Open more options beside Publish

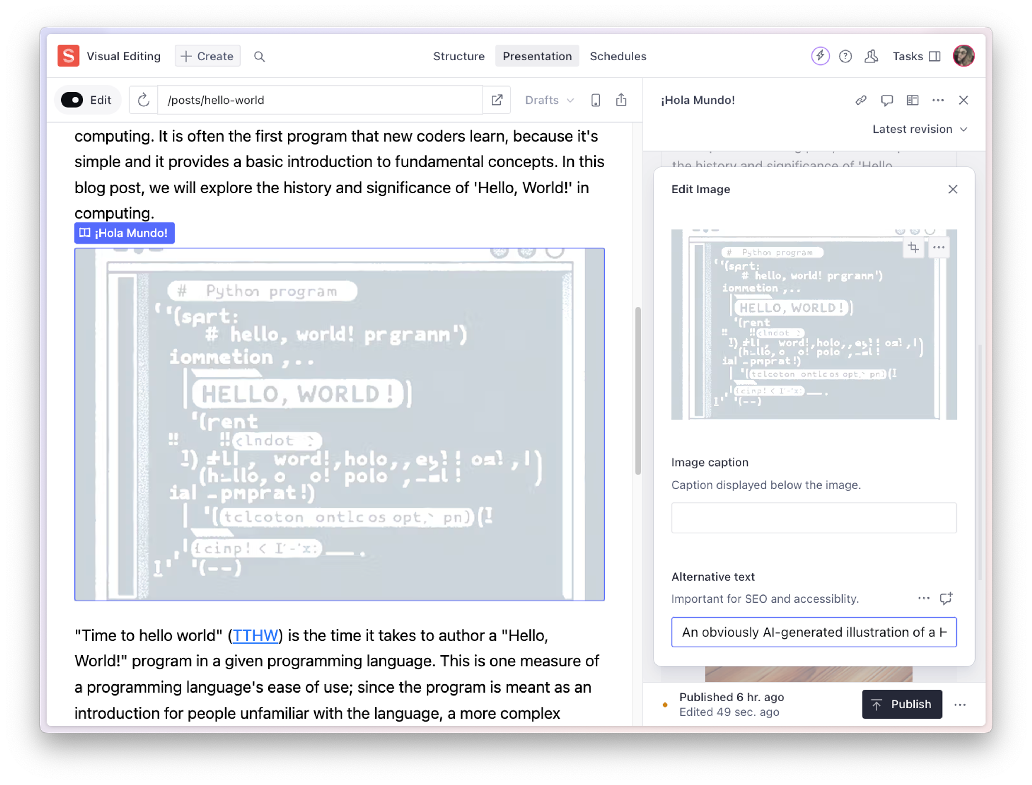(960, 705)
